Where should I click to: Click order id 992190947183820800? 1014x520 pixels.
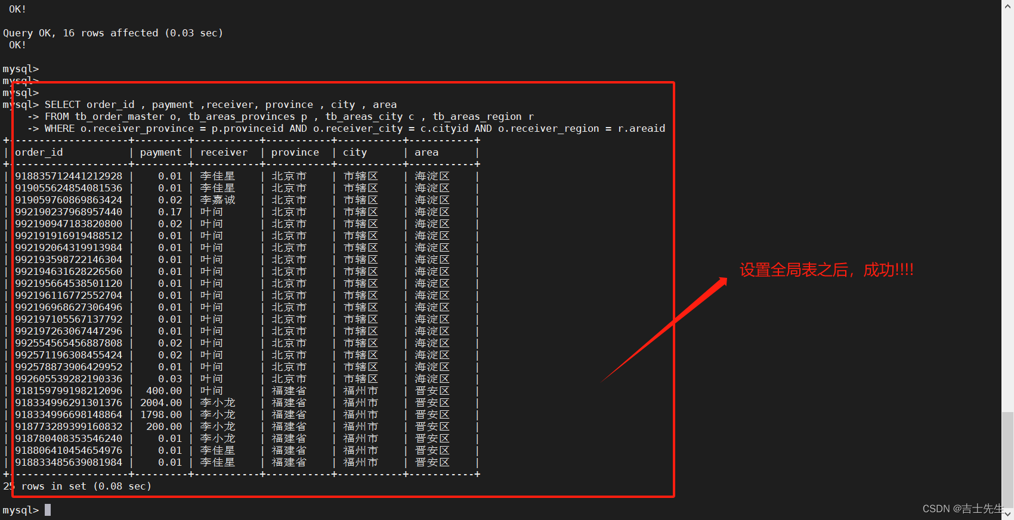(x=69, y=224)
